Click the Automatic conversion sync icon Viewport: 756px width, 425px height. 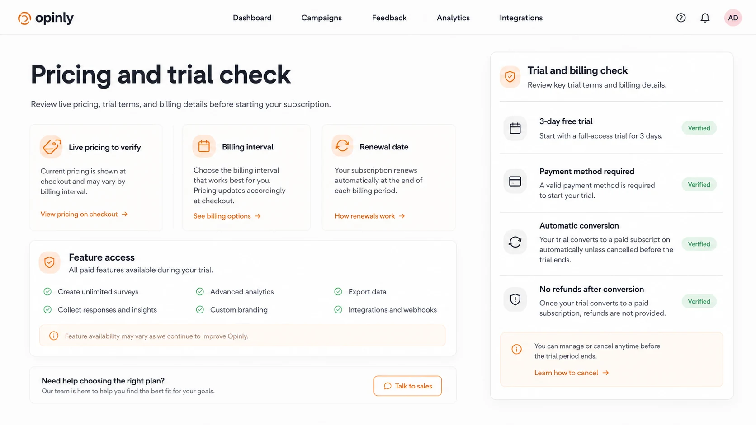coord(515,243)
